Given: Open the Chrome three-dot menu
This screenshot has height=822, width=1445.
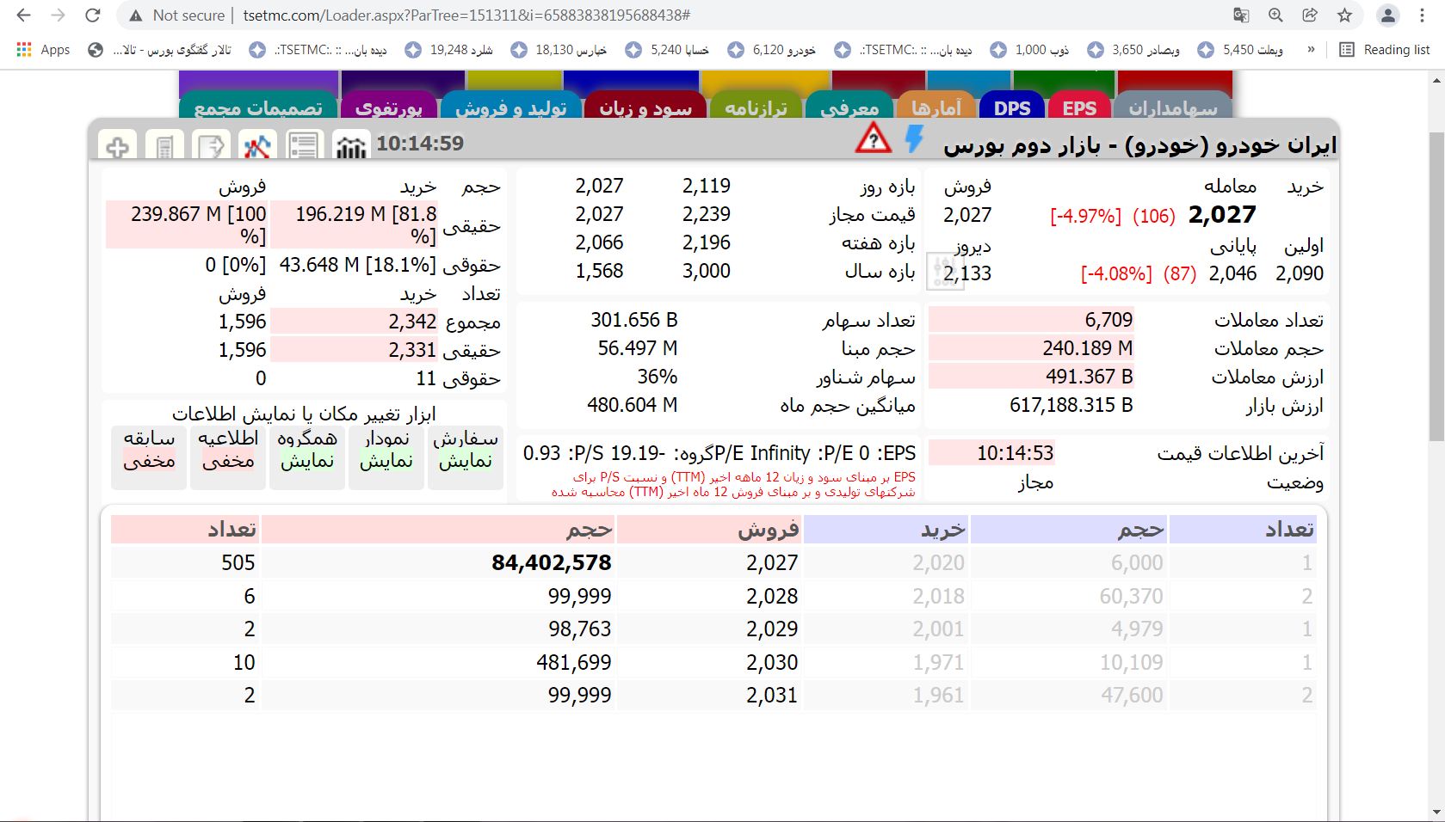Looking at the screenshot, I should (x=1422, y=15).
